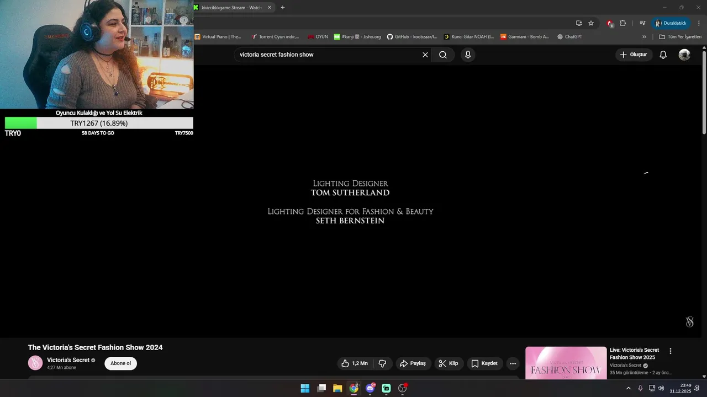The height and width of the screenshot is (397, 707).
Task: Open a new browser tab
Action: pos(283,8)
